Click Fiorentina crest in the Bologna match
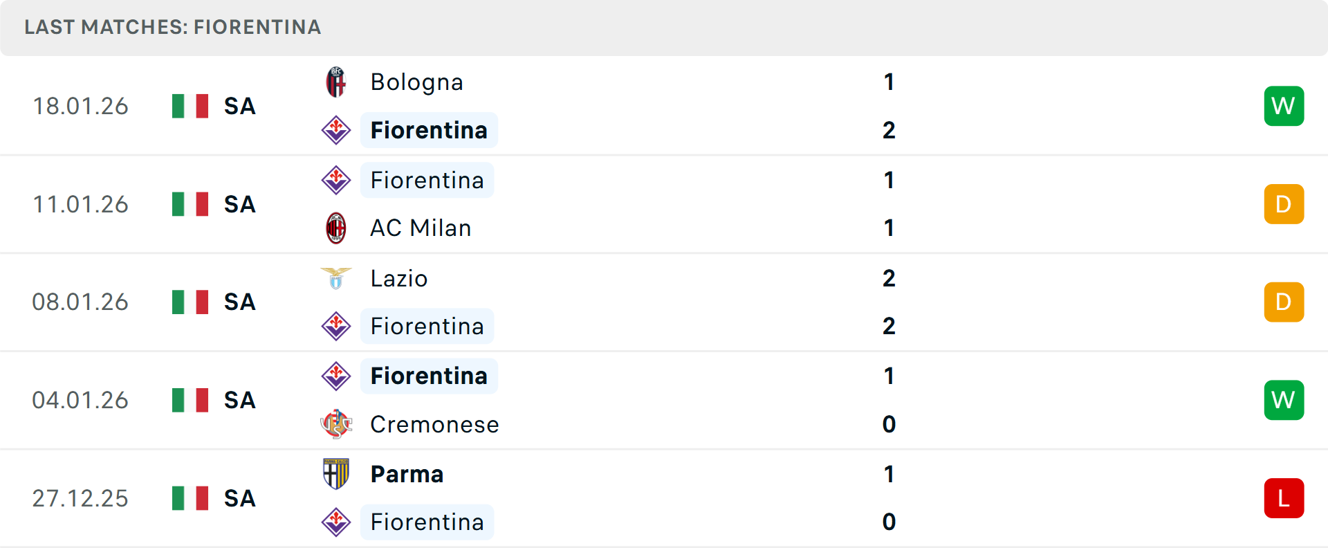The height and width of the screenshot is (548, 1328). click(336, 130)
